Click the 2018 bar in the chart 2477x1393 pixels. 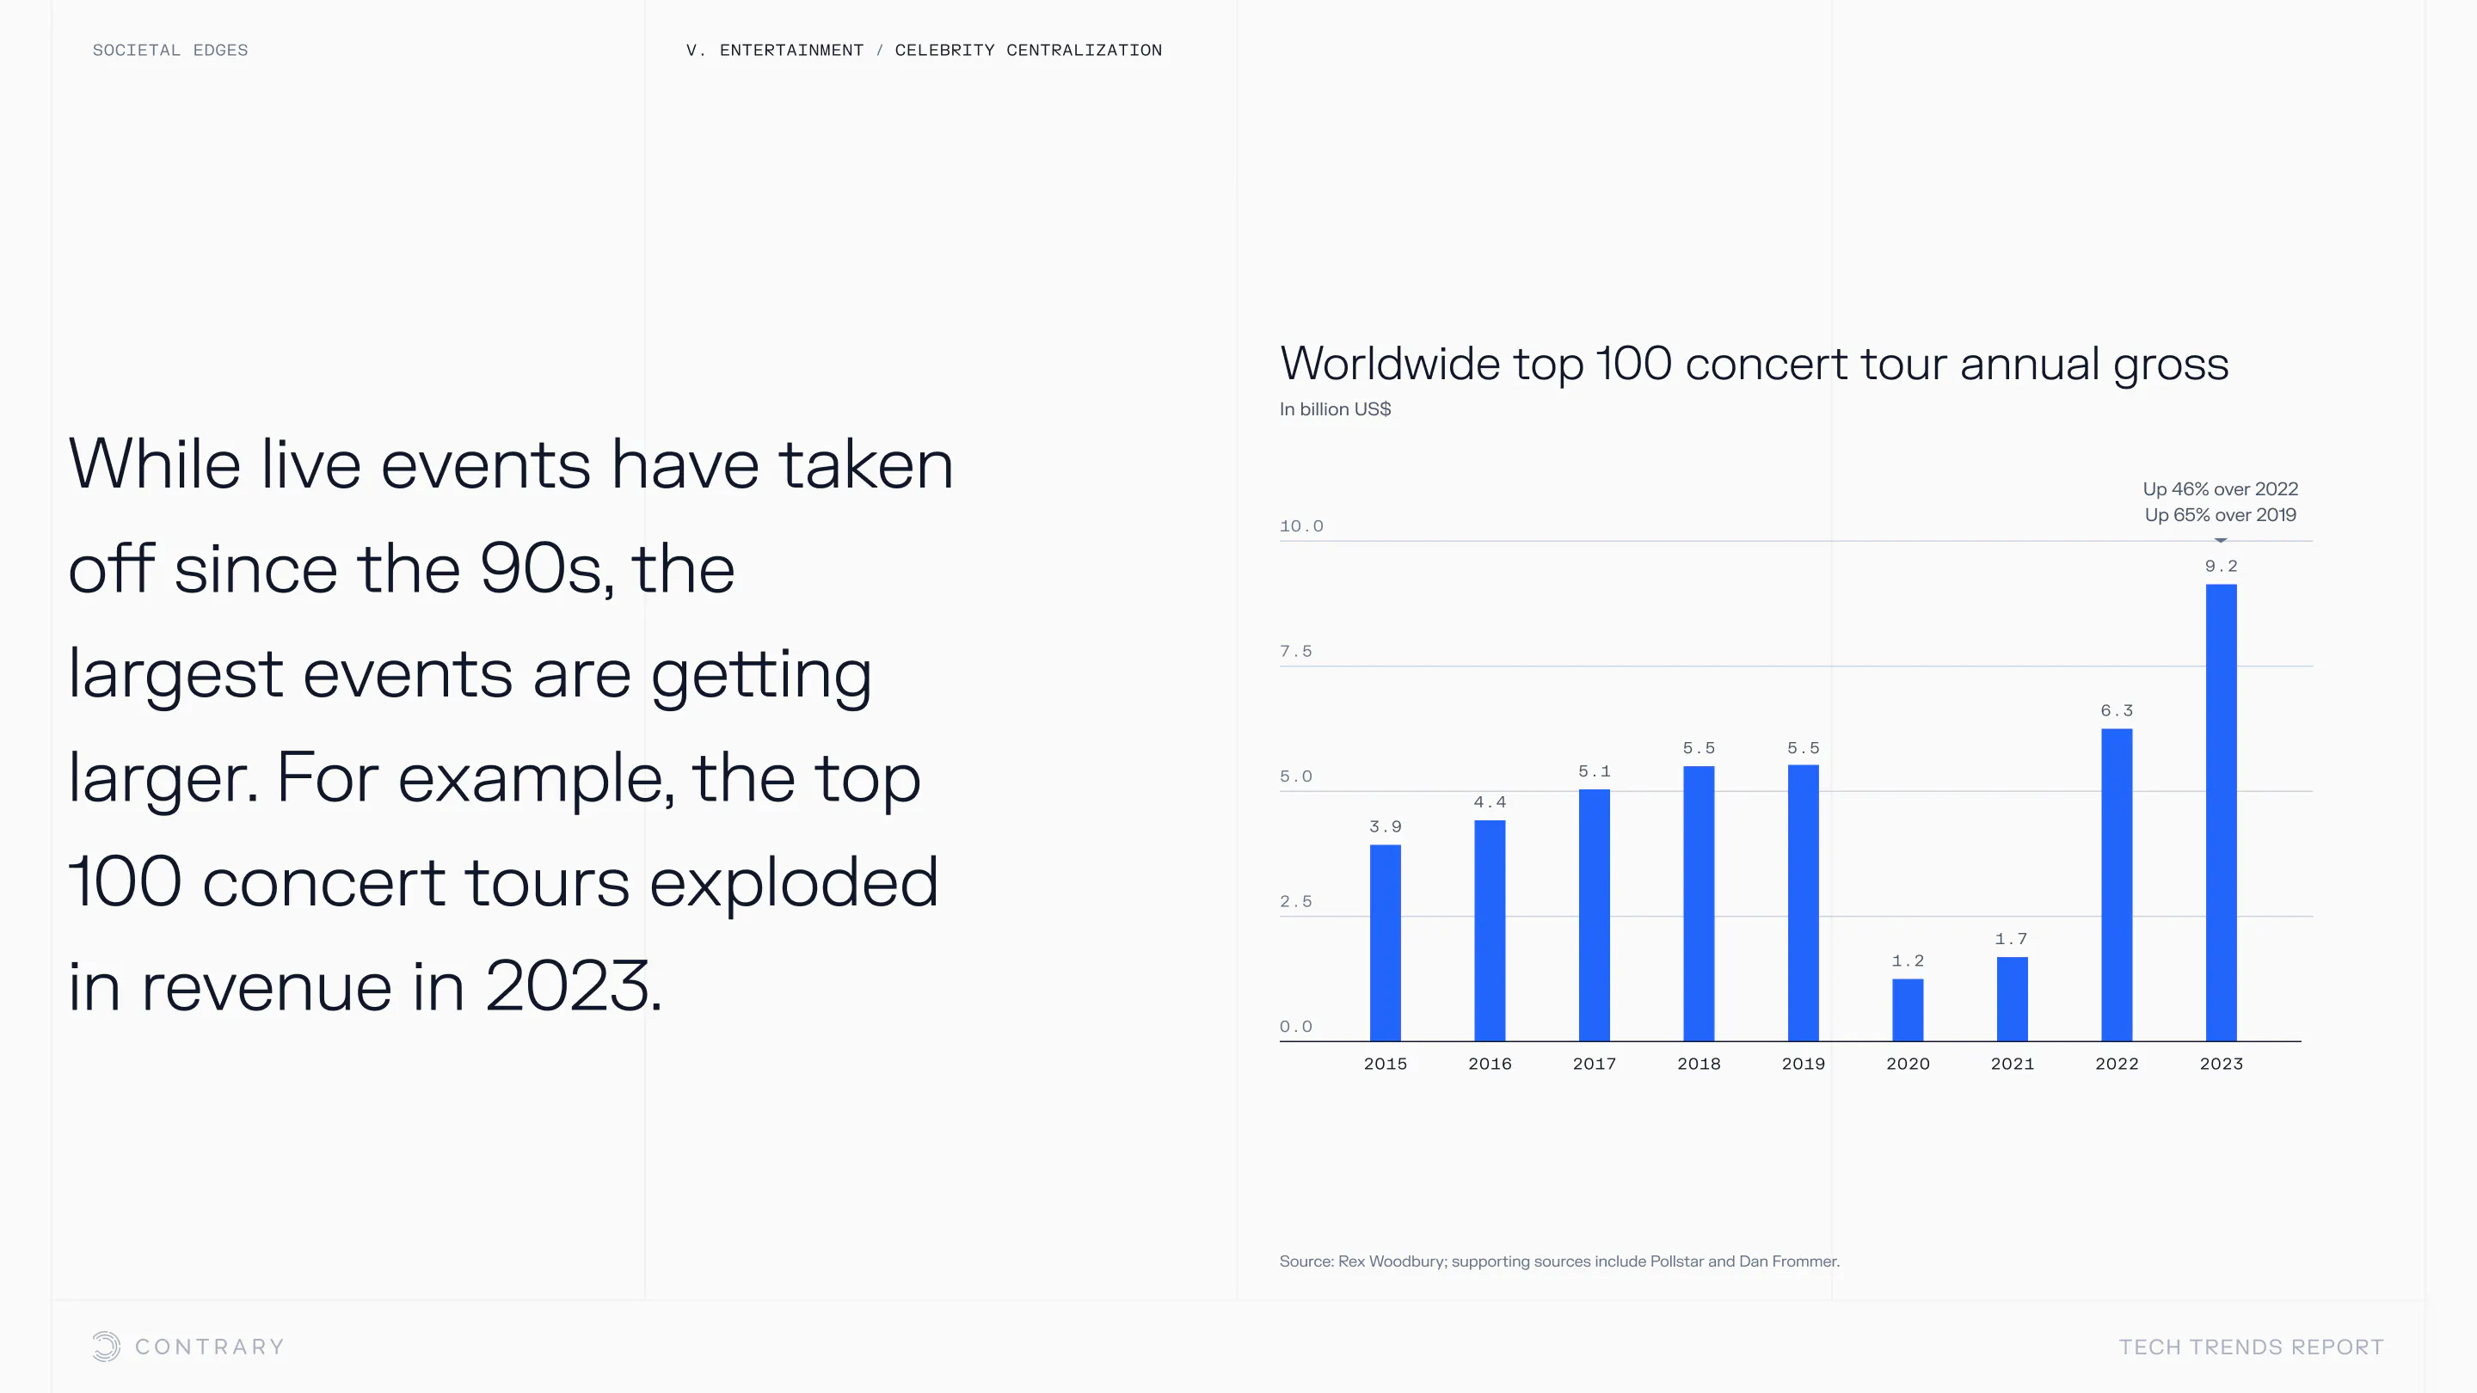coord(1698,903)
